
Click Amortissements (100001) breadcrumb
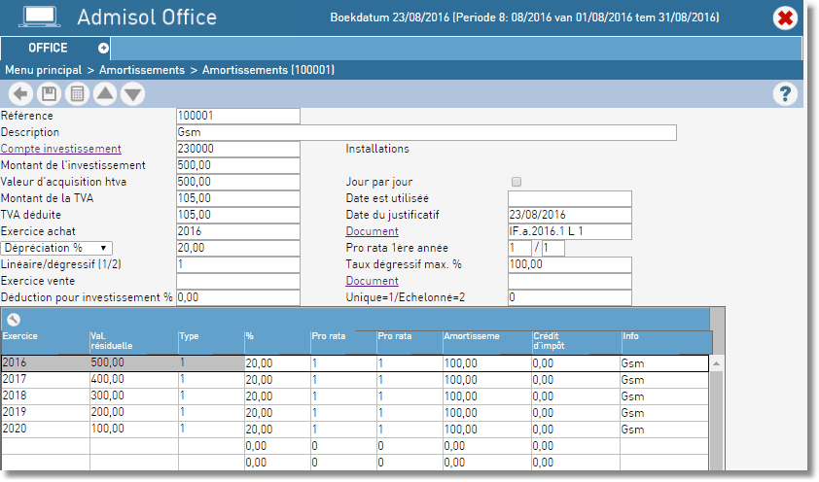(268, 70)
